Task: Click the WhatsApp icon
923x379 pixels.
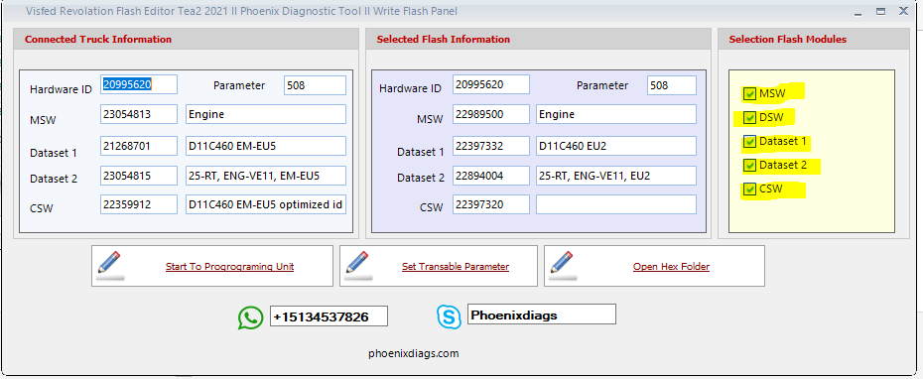Action: click(x=251, y=317)
